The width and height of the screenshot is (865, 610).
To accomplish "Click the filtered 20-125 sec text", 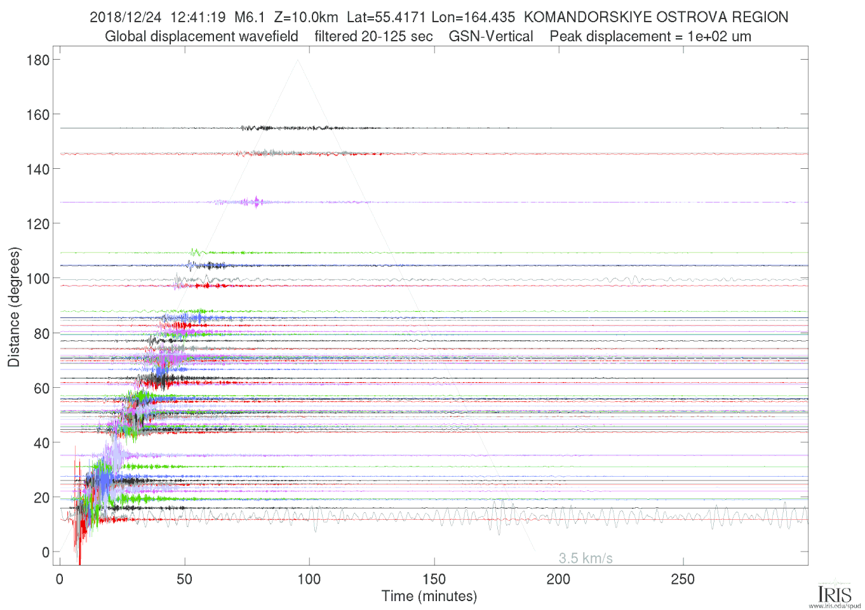I will tap(373, 36).
